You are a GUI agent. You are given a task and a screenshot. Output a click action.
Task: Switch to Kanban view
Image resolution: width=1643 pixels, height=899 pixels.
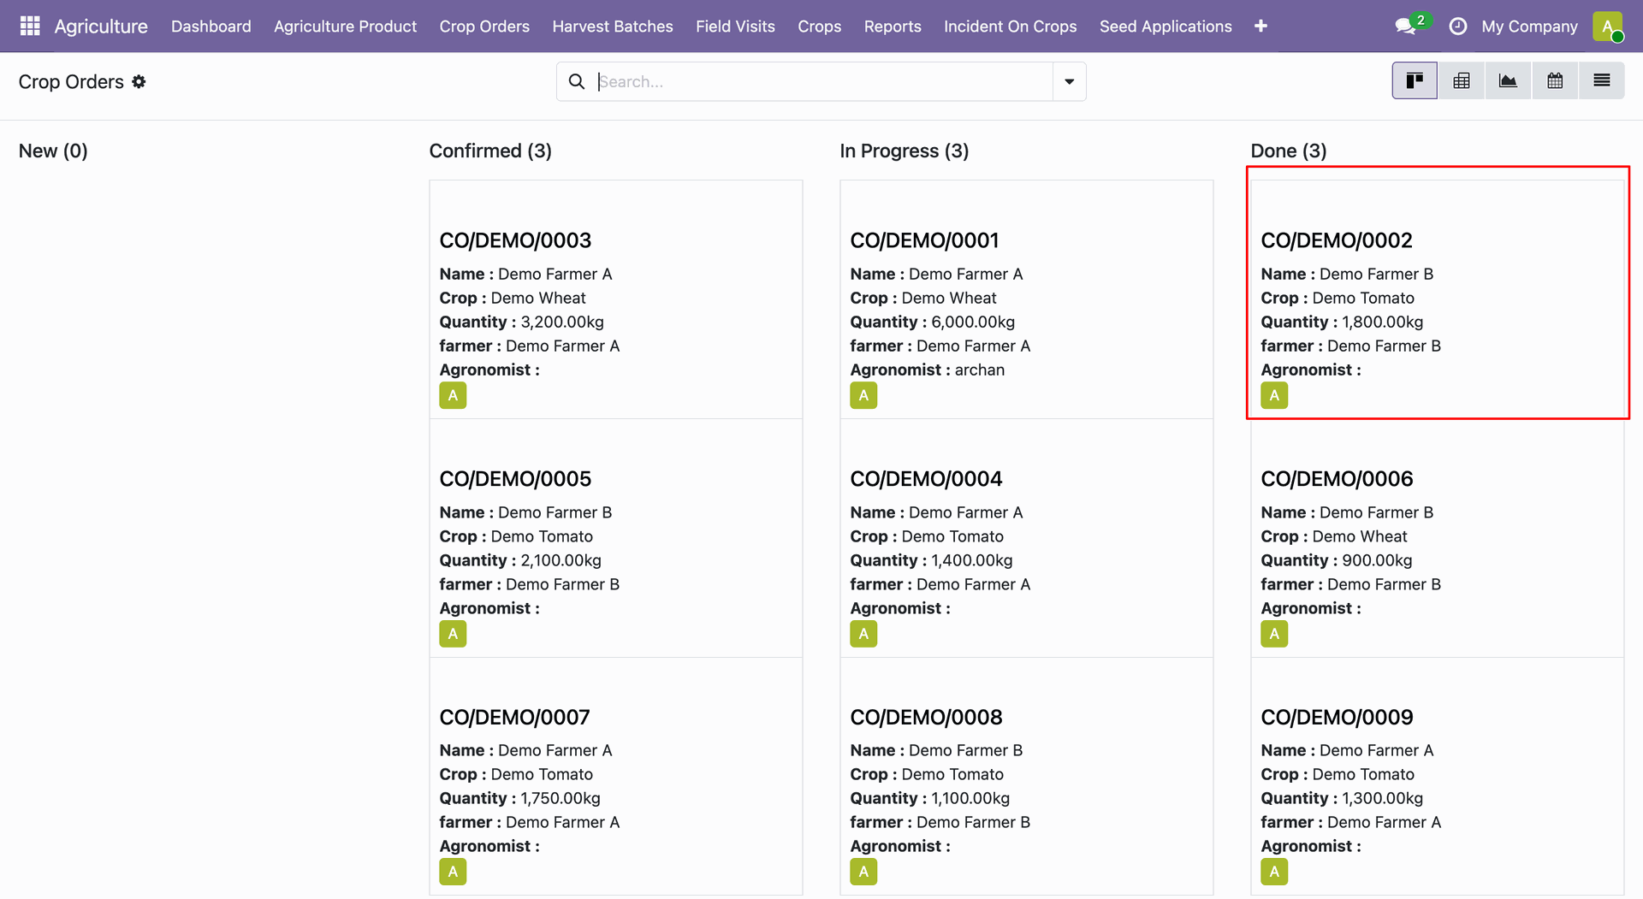[x=1415, y=81]
